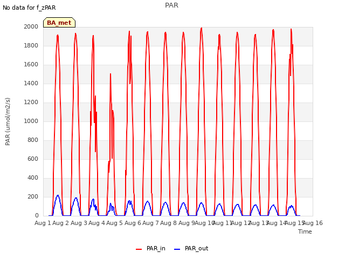
Task: Toggle the PAR_out legend entry
Action: tap(191, 249)
